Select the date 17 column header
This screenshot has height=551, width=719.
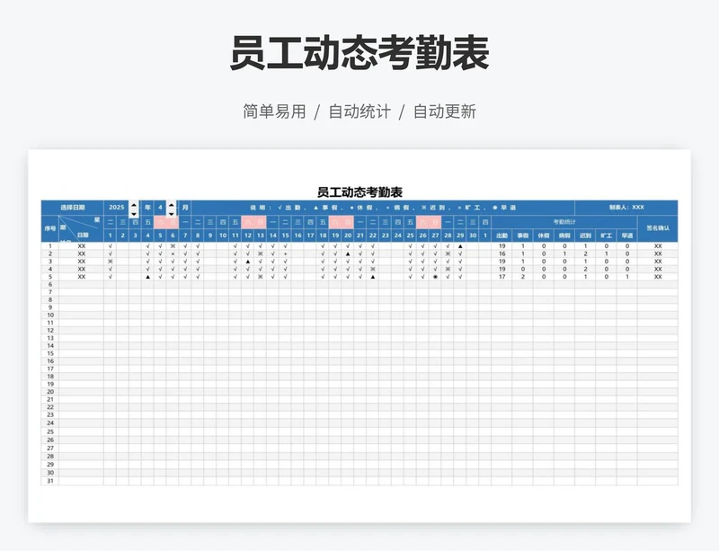[x=310, y=236]
